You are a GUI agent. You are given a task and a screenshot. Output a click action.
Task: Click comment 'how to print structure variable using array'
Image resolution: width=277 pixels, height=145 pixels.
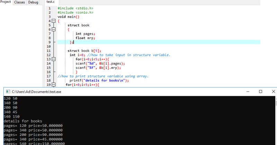(103, 76)
